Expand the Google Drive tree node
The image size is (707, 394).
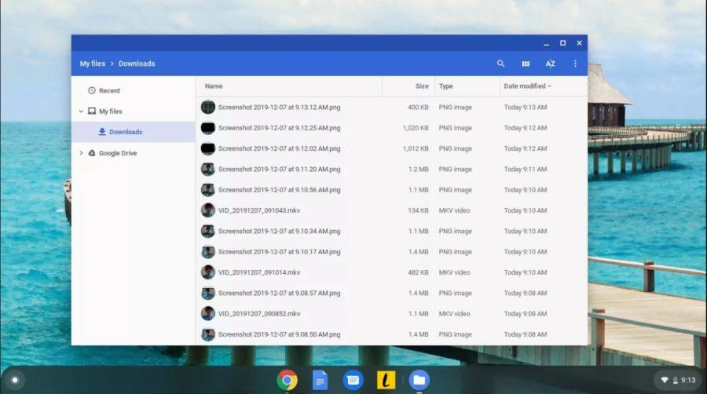click(81, 153)
